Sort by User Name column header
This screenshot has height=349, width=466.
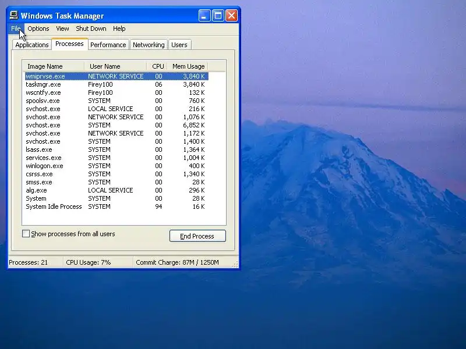115,66
